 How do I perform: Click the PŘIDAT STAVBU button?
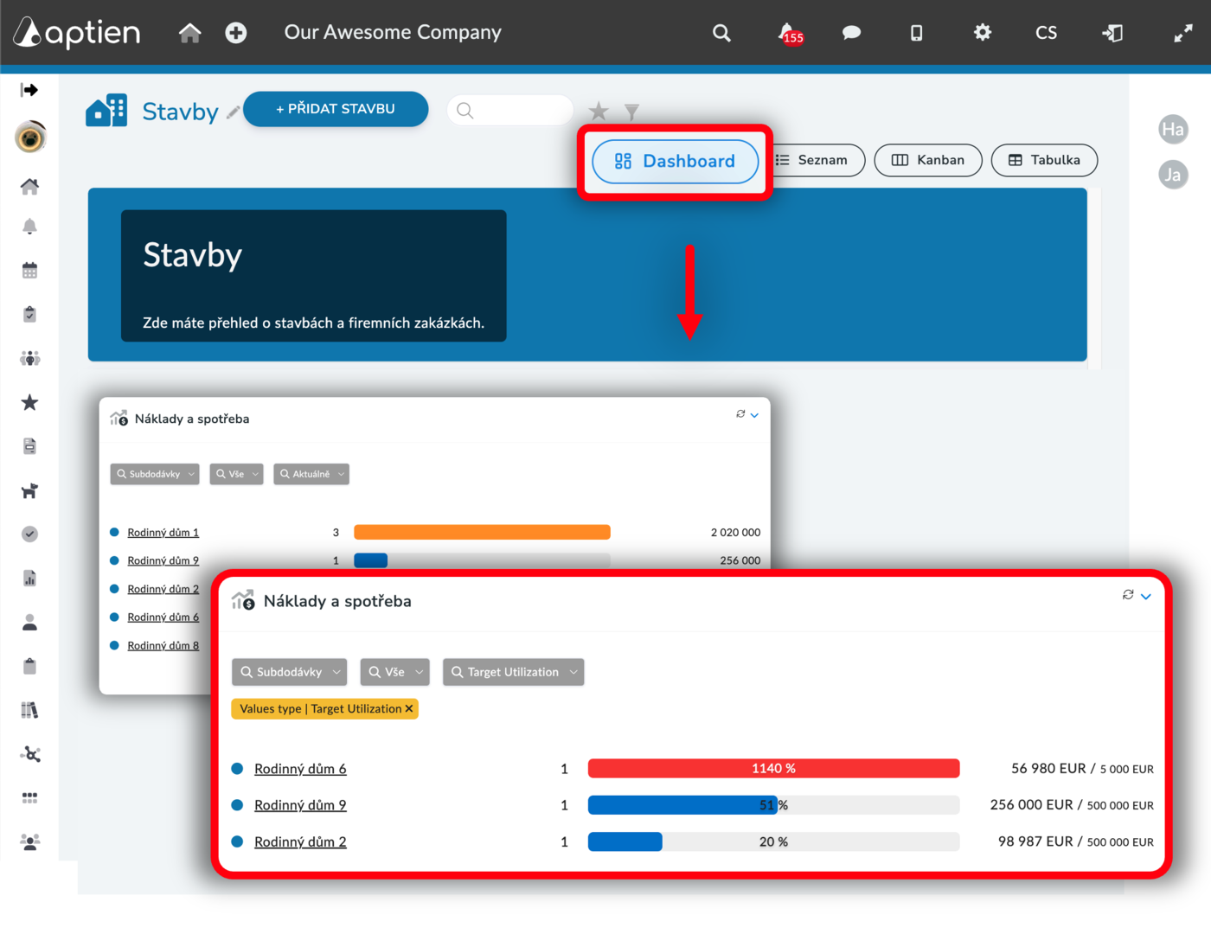336,109
